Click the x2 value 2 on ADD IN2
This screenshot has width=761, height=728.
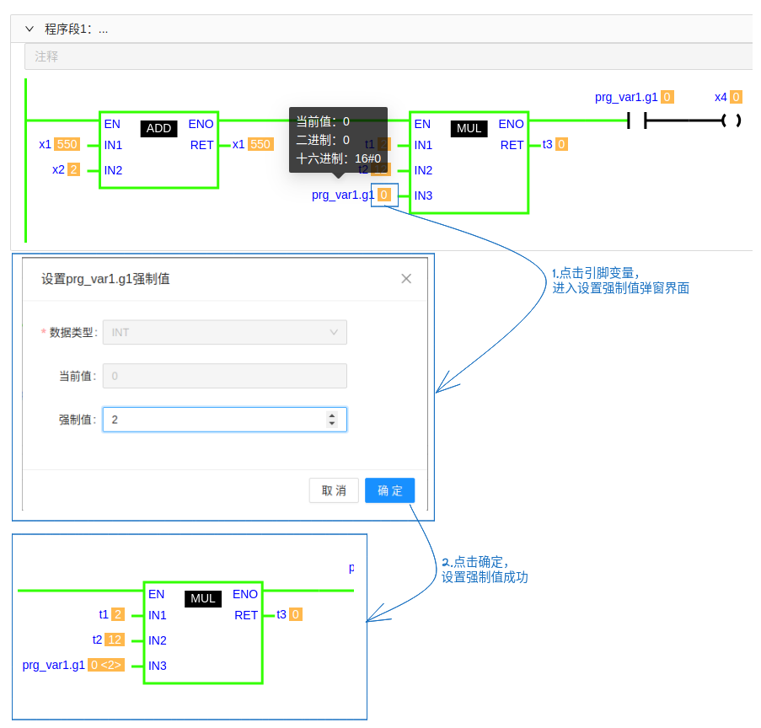tap(73, 169)
